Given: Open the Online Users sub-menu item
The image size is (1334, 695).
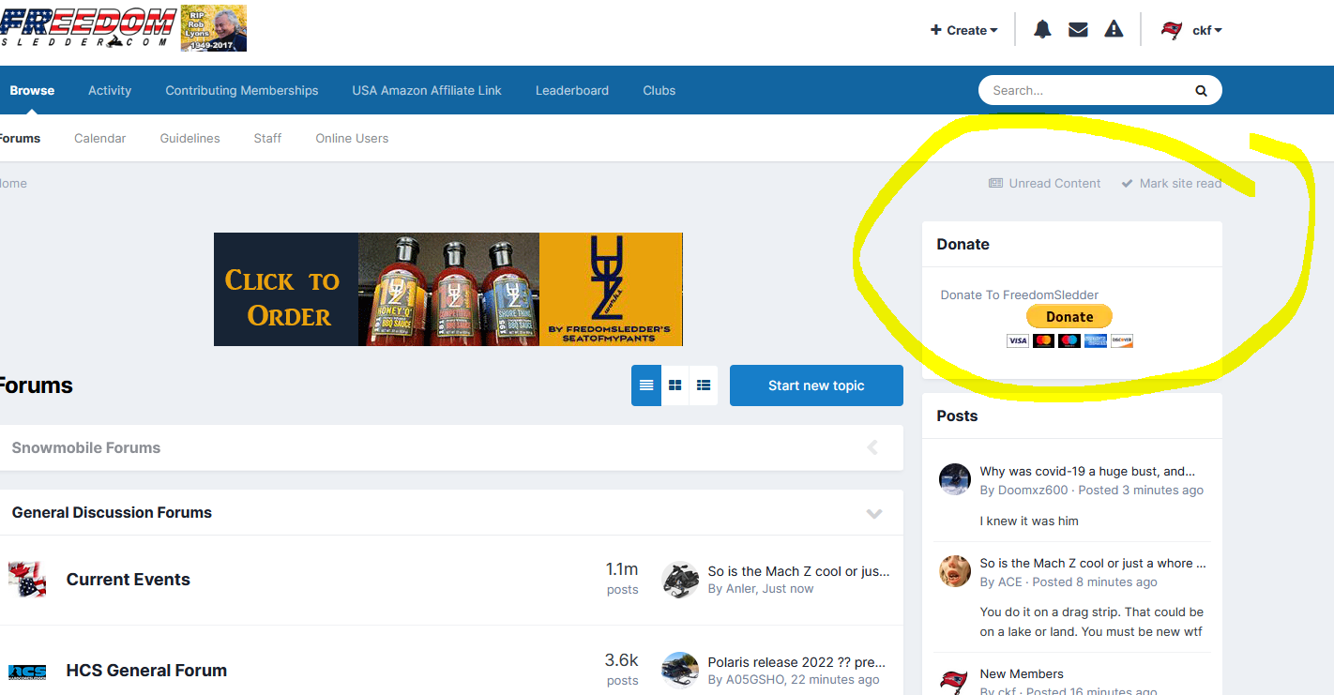Looking at the screenshot, I should 352,138.
